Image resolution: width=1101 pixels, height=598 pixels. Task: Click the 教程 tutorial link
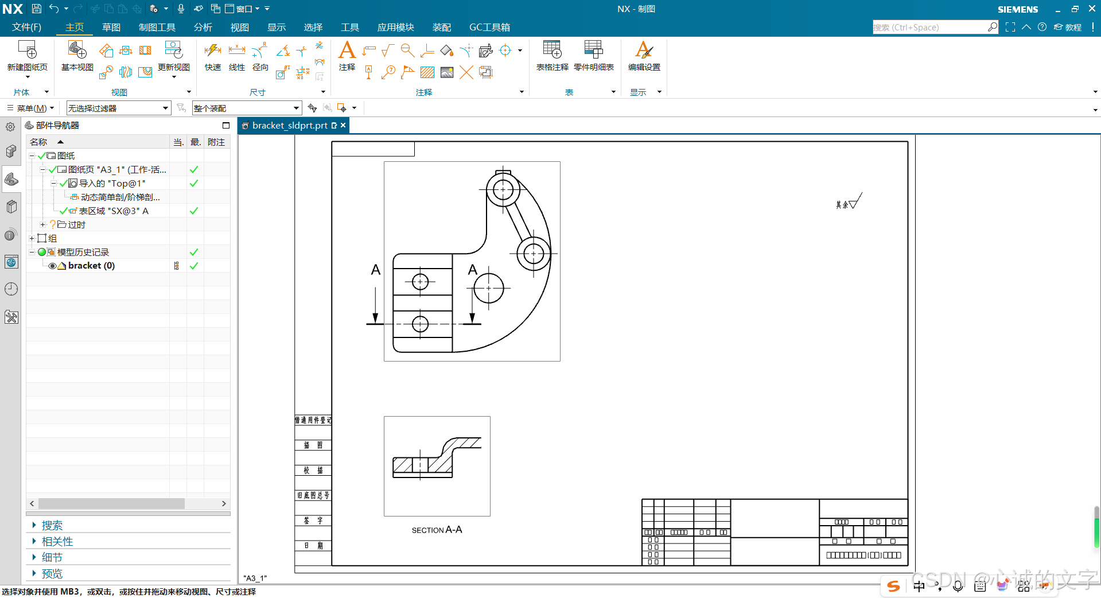(x=1068, y=27)
